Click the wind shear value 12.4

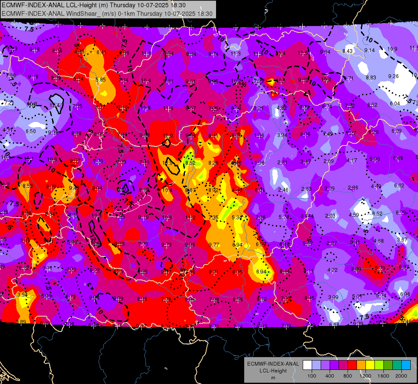click(x=55, y=105)
